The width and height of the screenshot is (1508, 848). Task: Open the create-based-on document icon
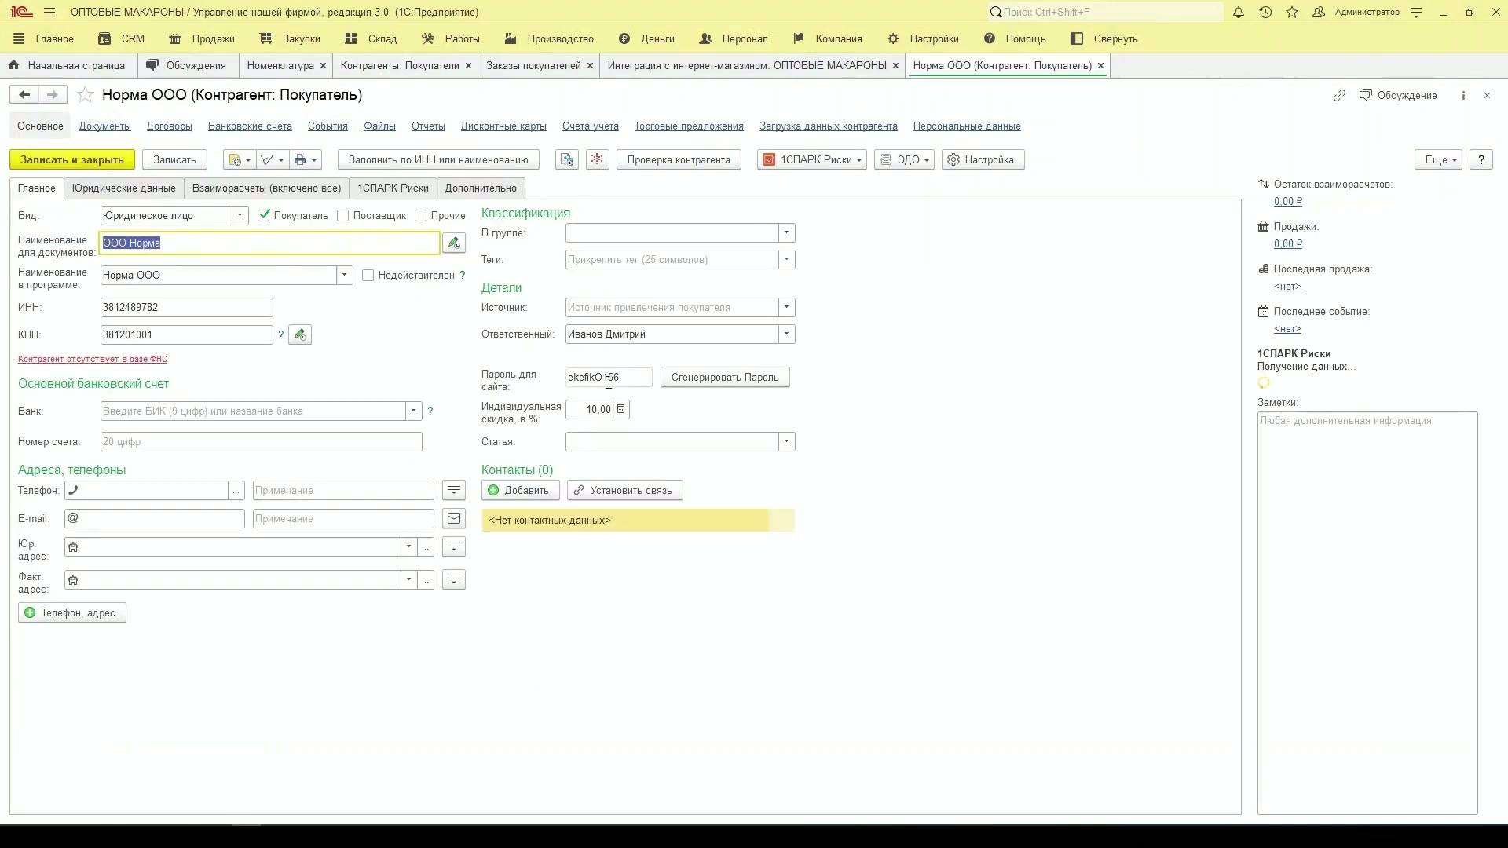coord(239,160)
